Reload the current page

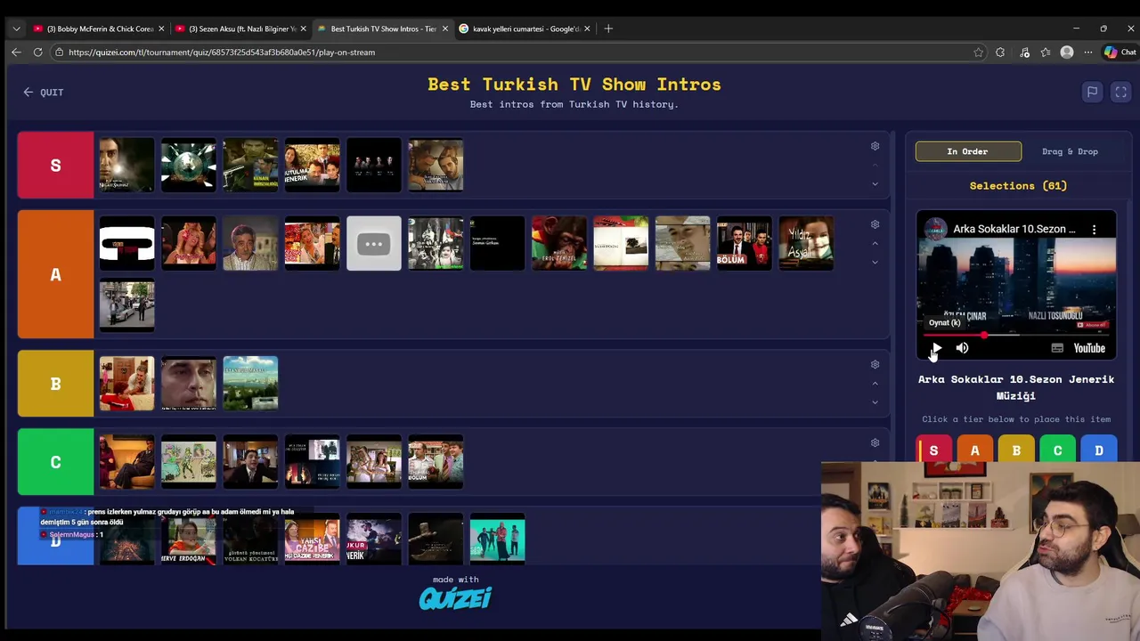(x=37, y=53)
